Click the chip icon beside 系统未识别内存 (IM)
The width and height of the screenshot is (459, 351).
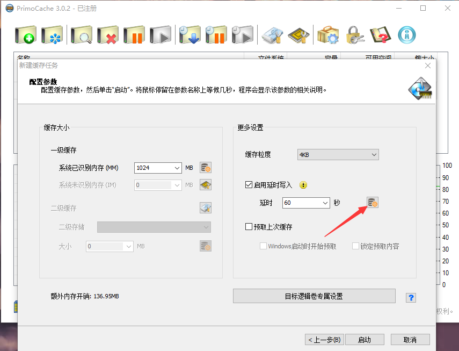[206, 185]
